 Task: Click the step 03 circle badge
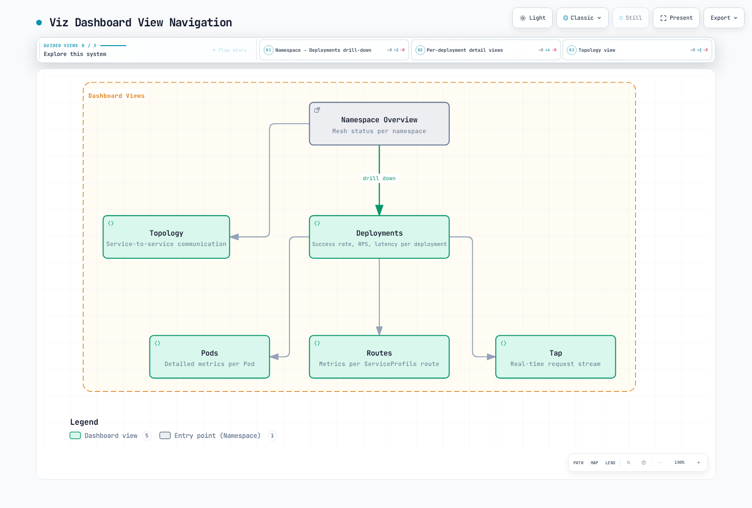tap(572, 50)
